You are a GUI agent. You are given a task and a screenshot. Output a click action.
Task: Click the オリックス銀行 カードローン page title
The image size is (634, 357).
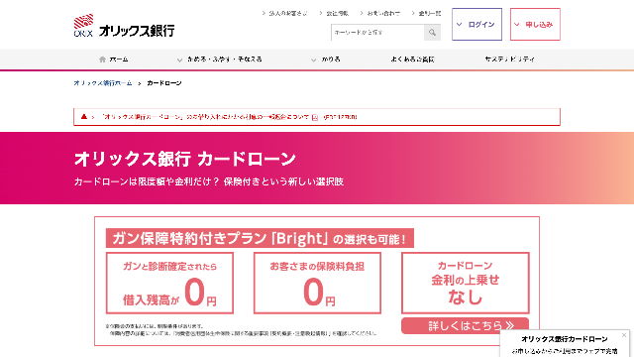click(185, 159)
